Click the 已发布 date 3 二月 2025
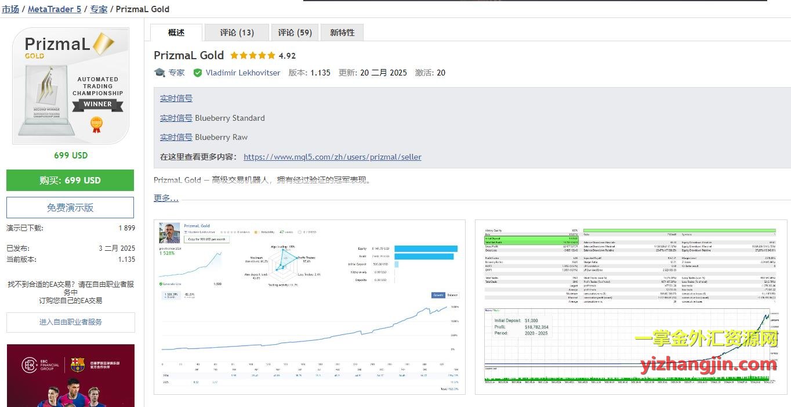This screenshot has width=791, height=407. pyautogui.click(x=117, y=248)
